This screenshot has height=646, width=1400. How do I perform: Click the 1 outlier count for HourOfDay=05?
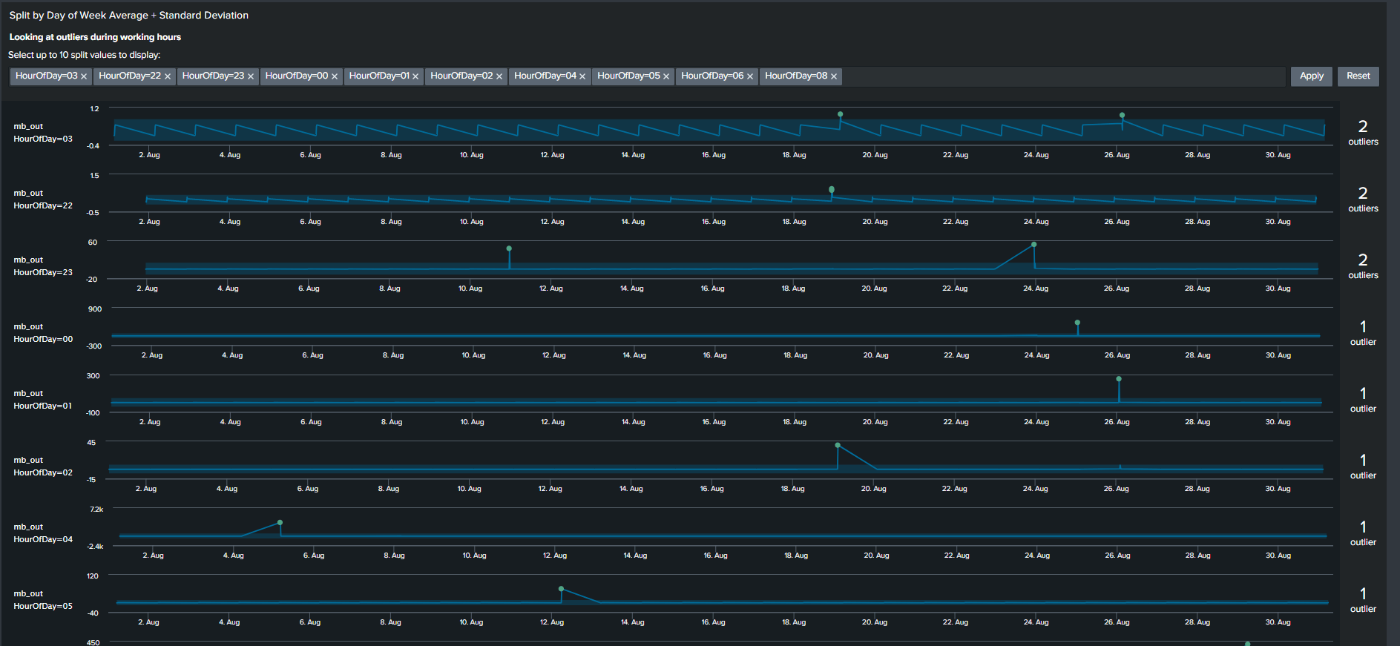click(x=1363, y=600)
